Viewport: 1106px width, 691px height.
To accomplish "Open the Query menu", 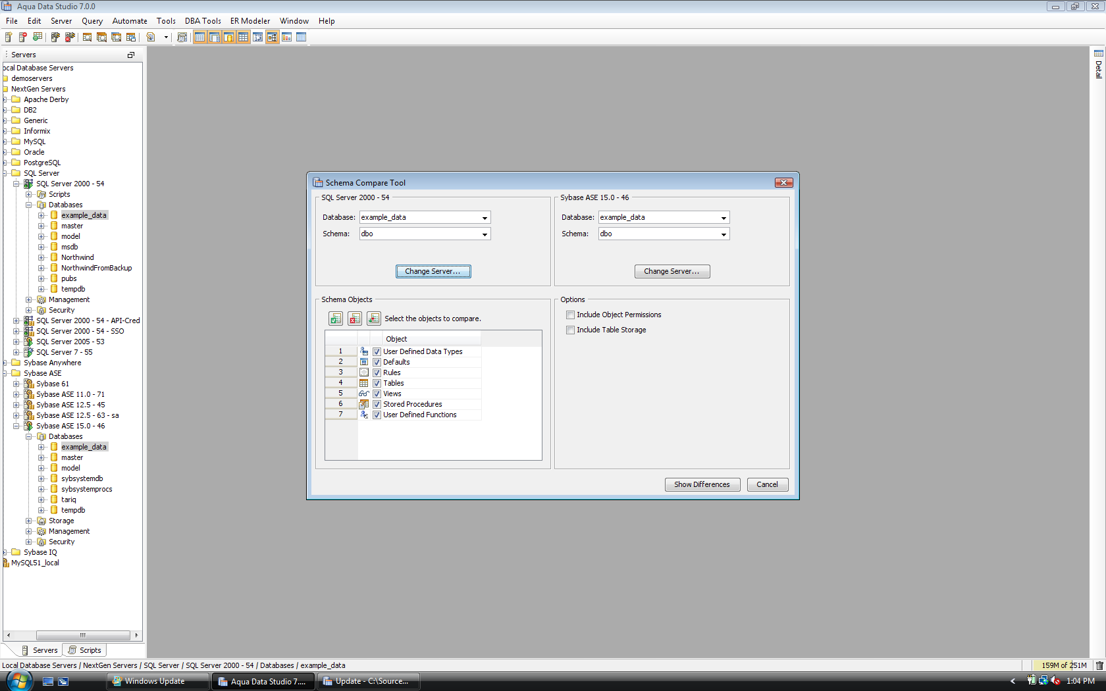I will (x=92, y=21).
